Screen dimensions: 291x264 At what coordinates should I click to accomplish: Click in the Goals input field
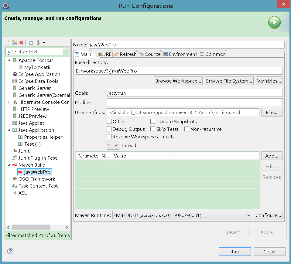(194, 93)
